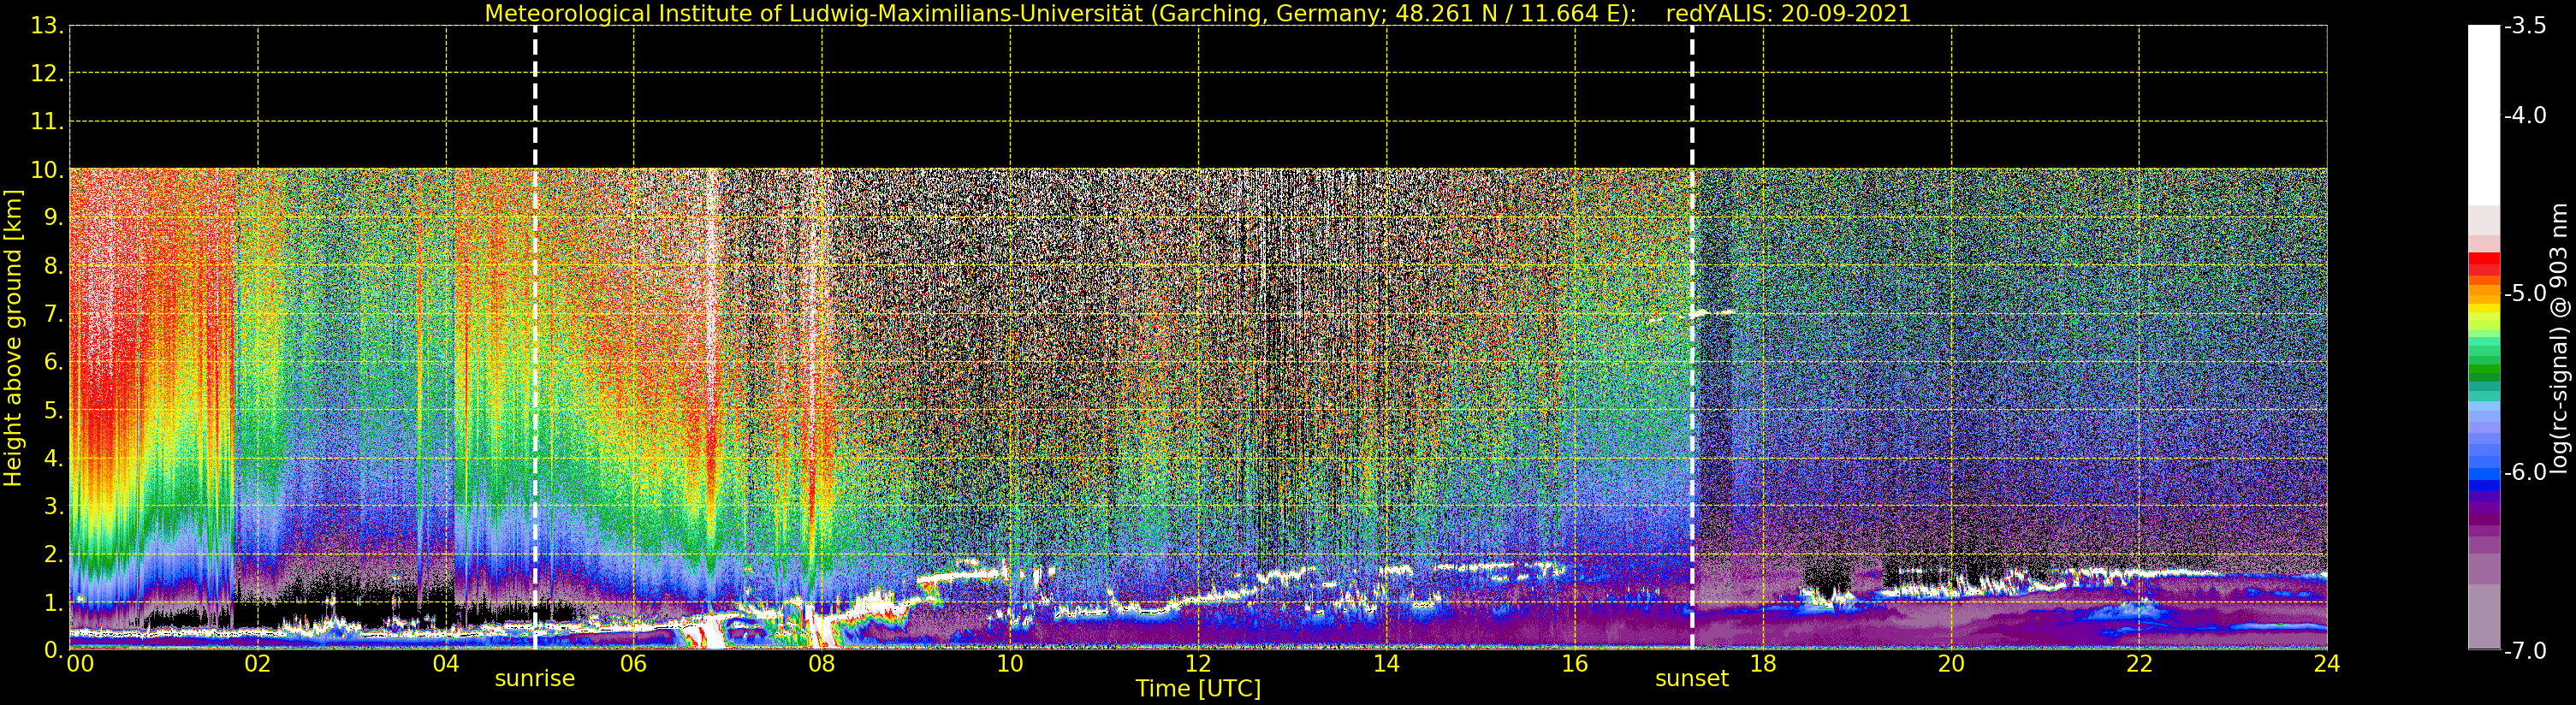Click time-axis tick label "14"
The image size is (2576, 705).
[x=1386, y=663]
